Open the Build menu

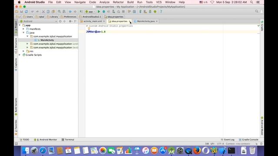point(130,2)
